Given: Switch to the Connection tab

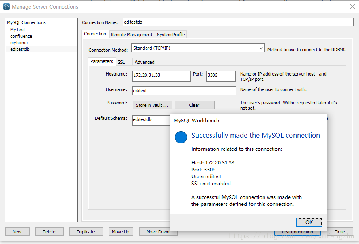Looking at the screenshot, I should (x=95, y=34).
